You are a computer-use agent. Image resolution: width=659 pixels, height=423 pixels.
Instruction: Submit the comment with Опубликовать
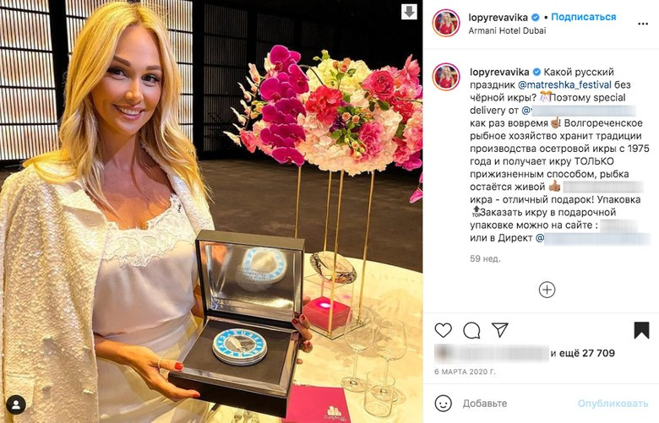pyautogui.click(x=613, y=404)
